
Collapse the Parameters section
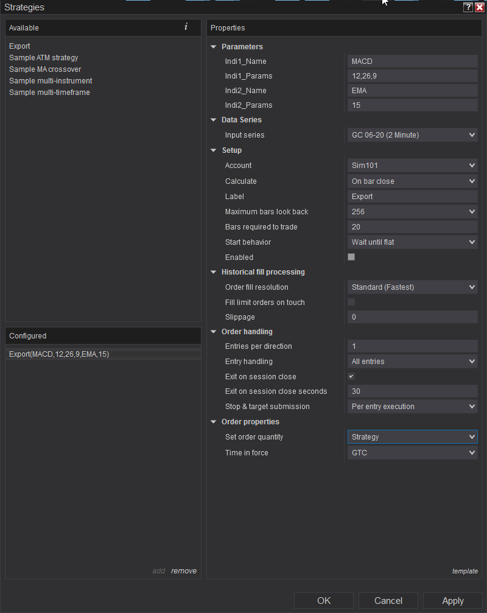pyautogui.click(x=214, y=47)
